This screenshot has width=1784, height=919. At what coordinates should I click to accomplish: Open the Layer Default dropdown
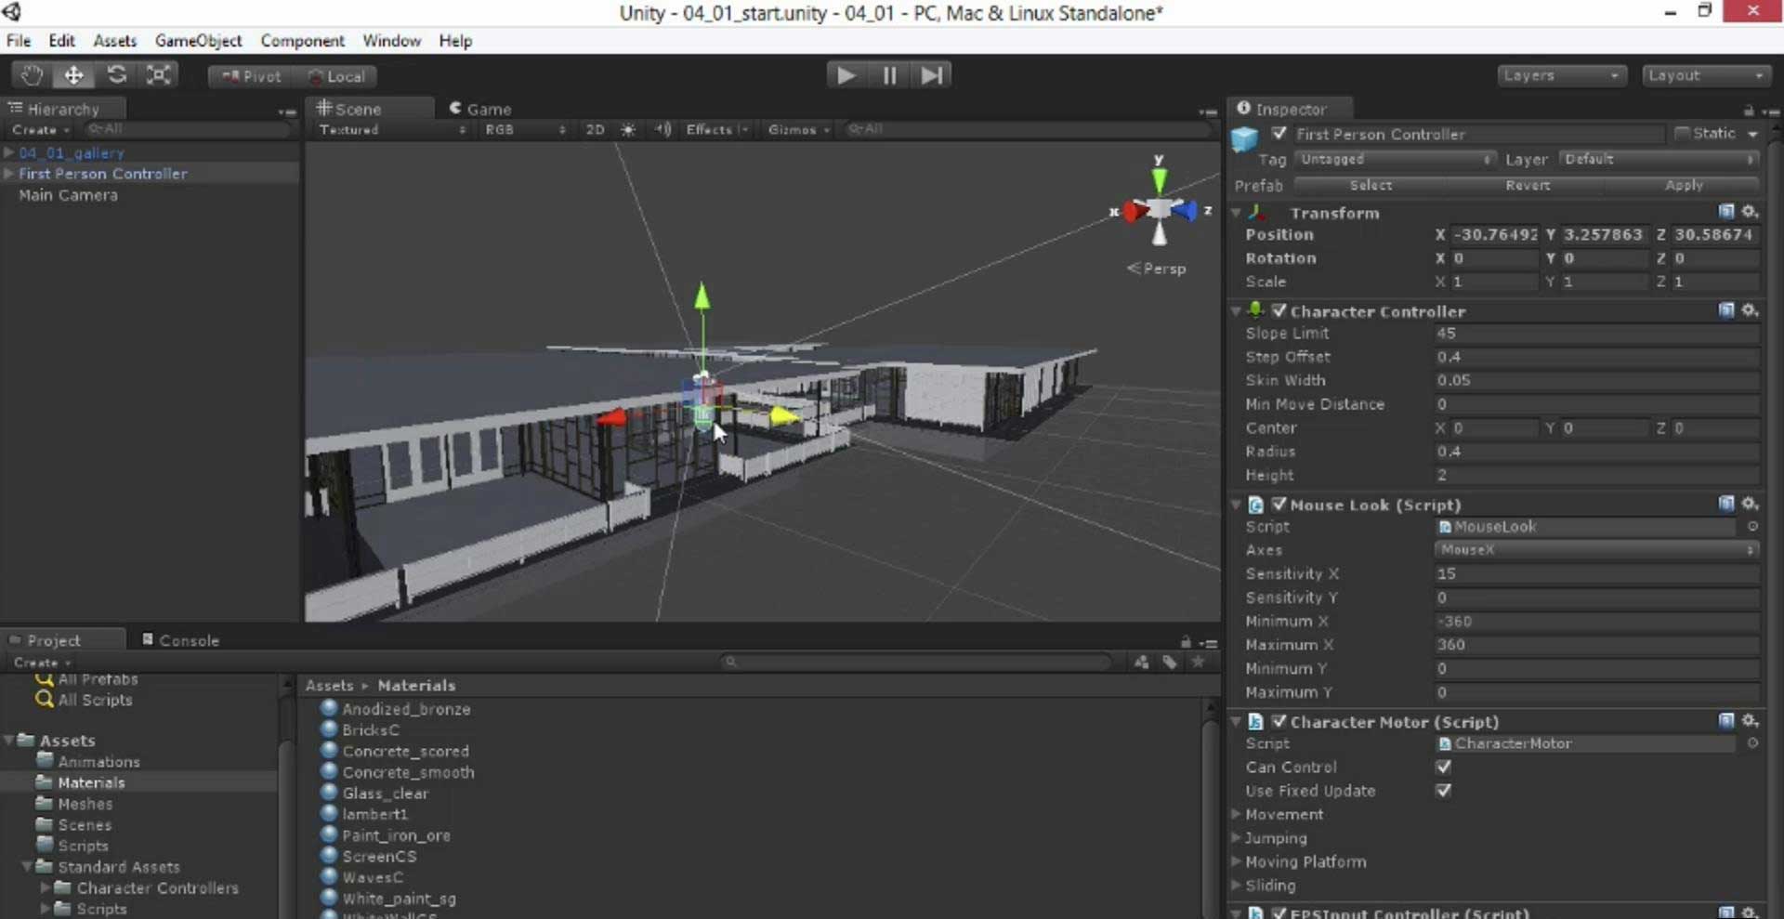[1659, 160]
